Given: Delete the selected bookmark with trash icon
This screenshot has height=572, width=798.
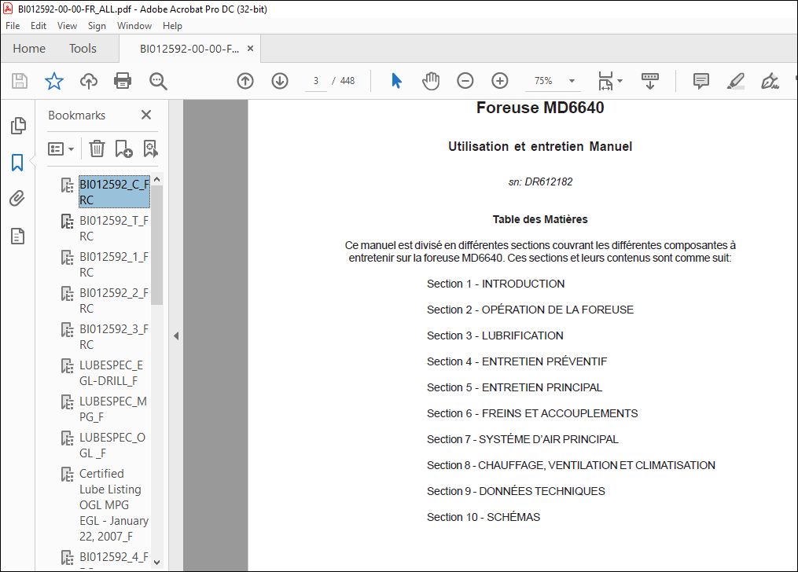Looking at the screenshot, I should click(x=97, y=149).
